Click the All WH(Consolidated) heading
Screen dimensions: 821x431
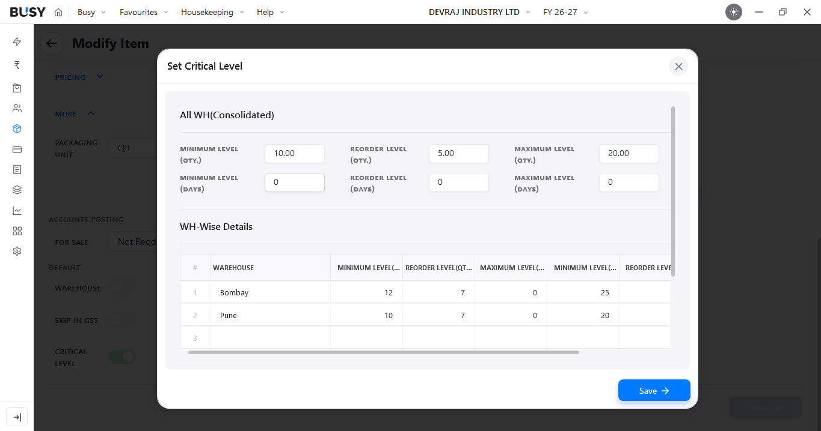pos(227,115)
